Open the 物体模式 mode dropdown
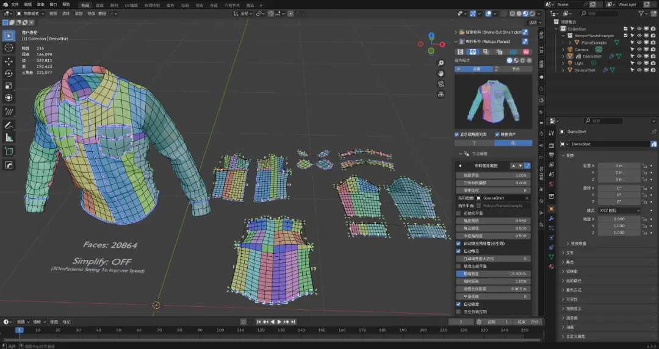Viewport: 659px width, 349px height. pos(31,13)
